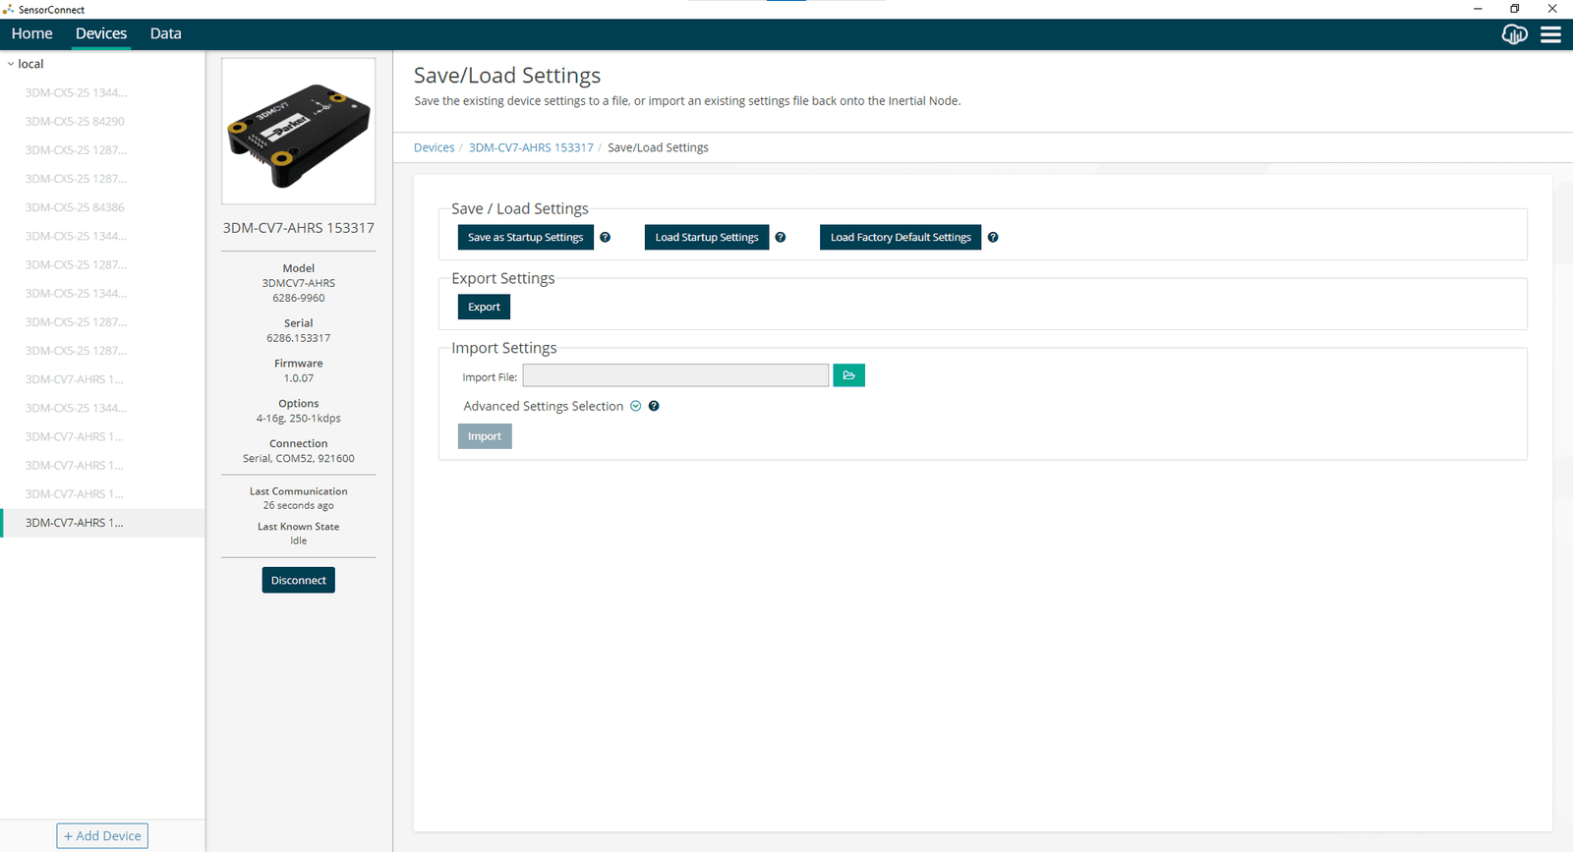Click help icon beside Save as Startup Settings
Screen dimensions: 1573x852
pyautogui.click(x=606, y=237)
